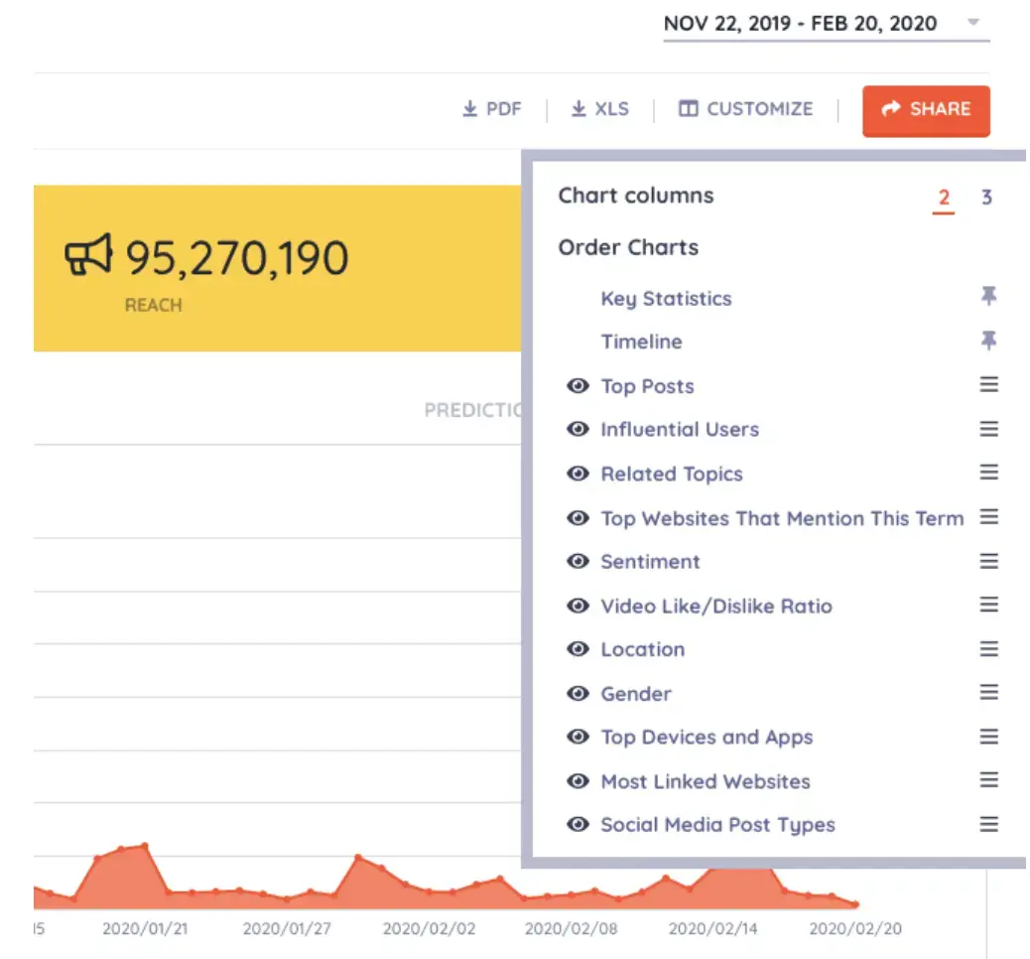Toggle visibility of Related Topics chart
The image size is (1030, 959).
click(578, 474)
